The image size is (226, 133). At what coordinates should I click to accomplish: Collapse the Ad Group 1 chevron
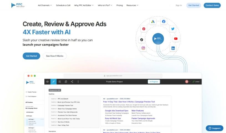click(x=43, y=119)
